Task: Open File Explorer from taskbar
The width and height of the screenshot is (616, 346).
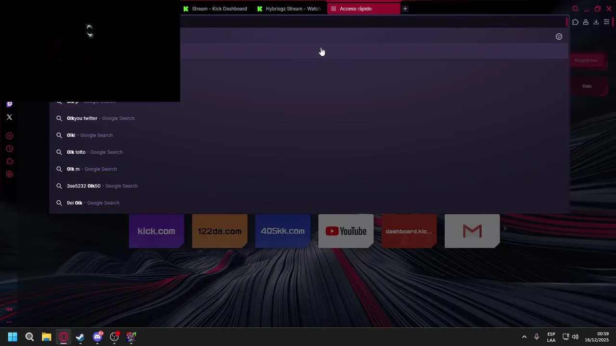Action: click(46, 337)
